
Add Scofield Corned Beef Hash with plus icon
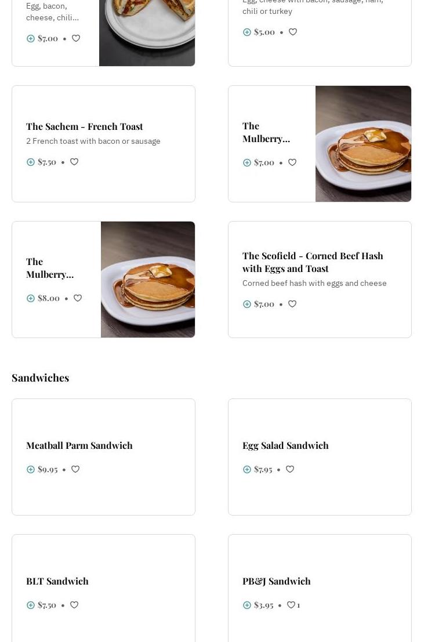pos(247,304)
